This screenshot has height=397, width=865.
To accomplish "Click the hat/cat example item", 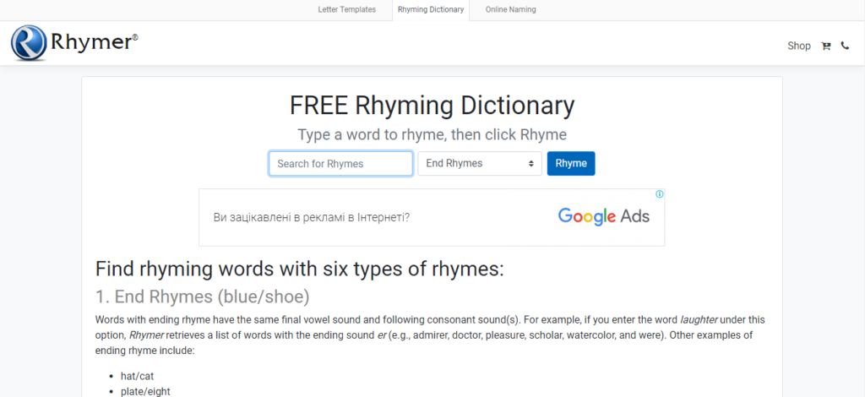I will (x=139, y=375).
